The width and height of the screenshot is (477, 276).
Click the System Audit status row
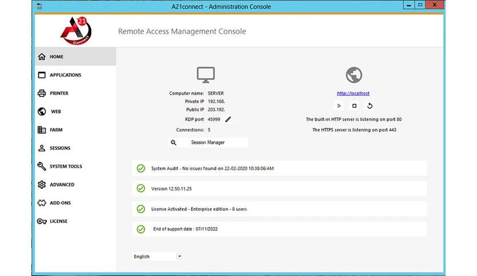[x=280, y=168]
